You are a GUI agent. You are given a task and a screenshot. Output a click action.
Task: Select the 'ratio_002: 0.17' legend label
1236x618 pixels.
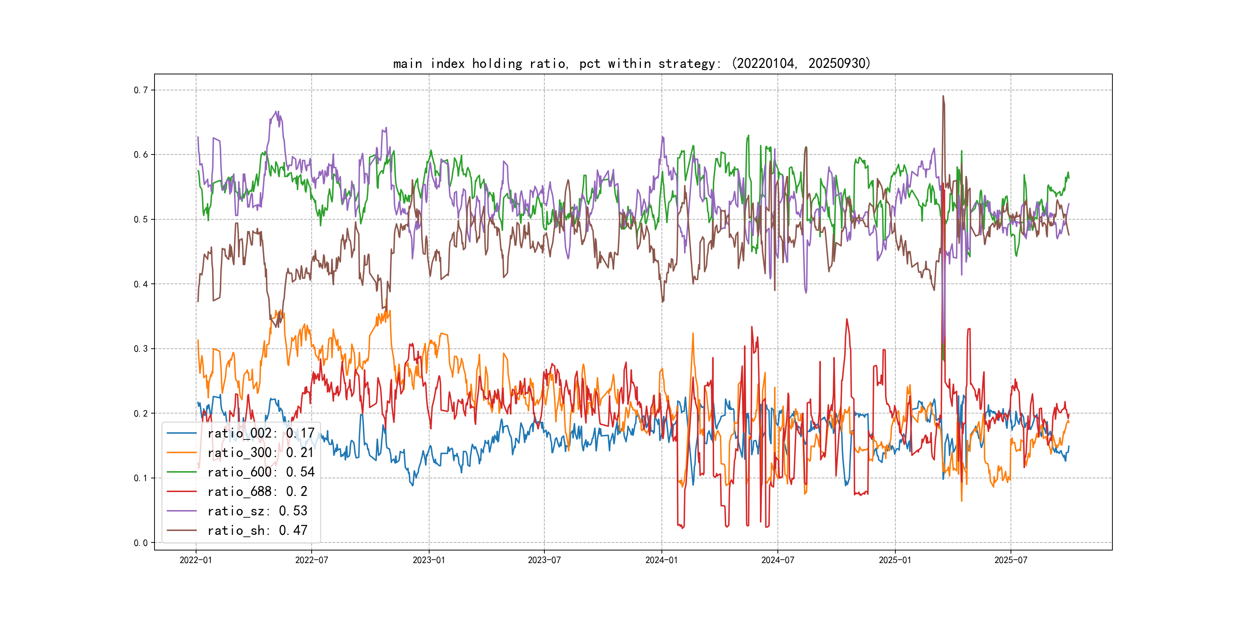tap(261, 433)
